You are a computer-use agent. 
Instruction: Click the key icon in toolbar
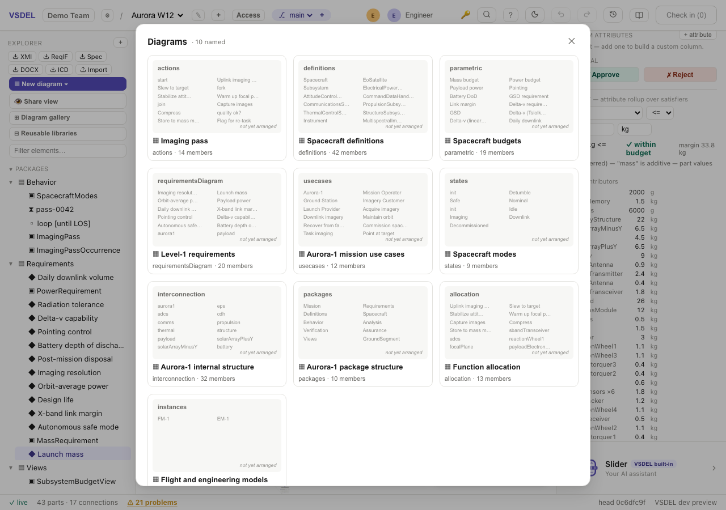[465, 15]
